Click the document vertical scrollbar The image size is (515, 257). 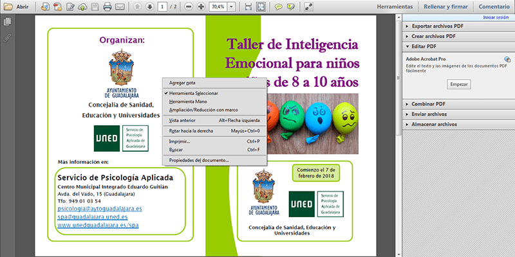click(398, 78)
